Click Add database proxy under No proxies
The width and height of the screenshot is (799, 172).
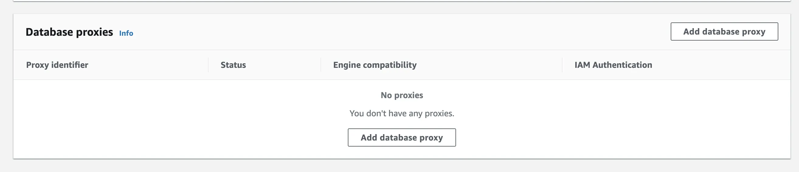click(402, 137)
